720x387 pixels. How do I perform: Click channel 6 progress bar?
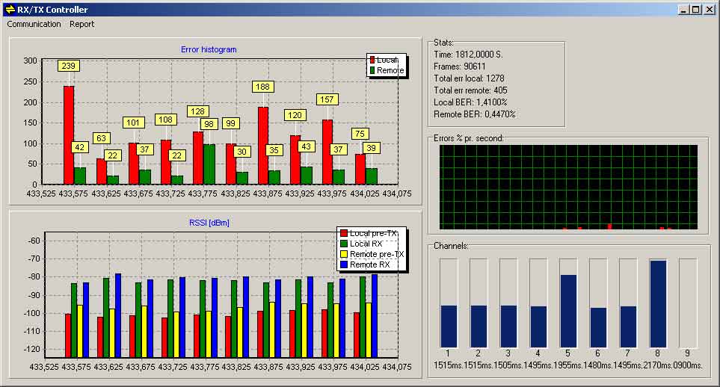click(598, 303)
